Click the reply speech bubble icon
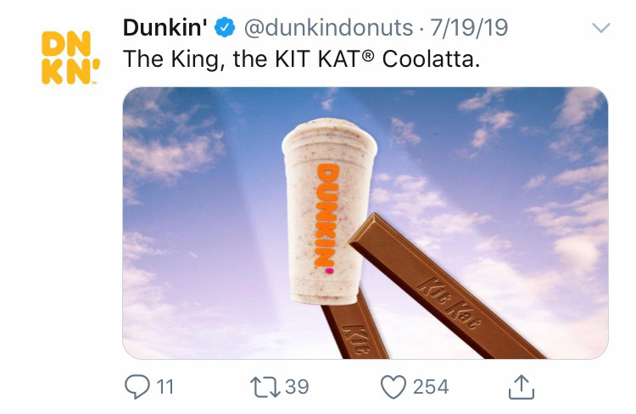 [137, 386]
